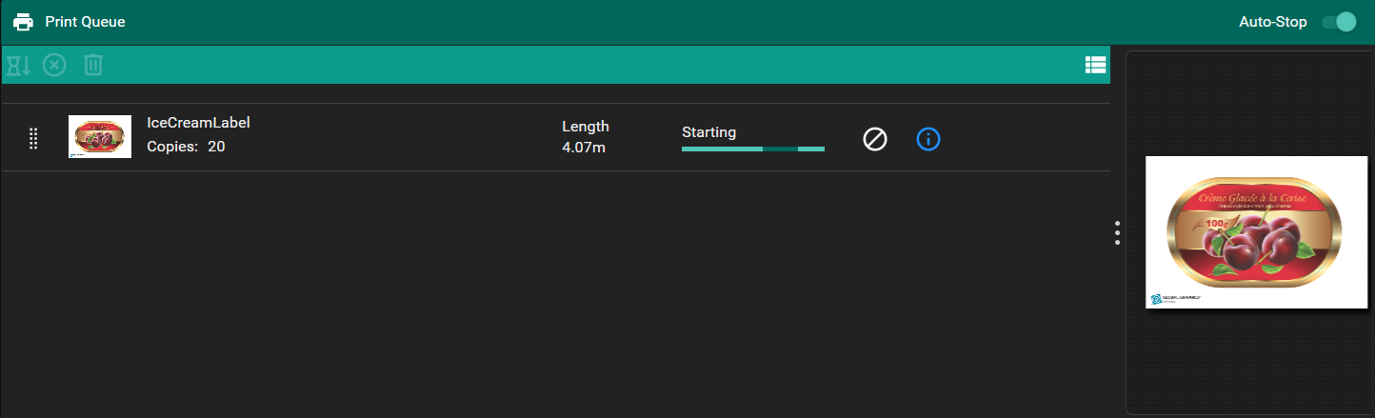Screen dimensions: 1375x418
Task: Click the trash can delete icon
Action: point(92,65)
